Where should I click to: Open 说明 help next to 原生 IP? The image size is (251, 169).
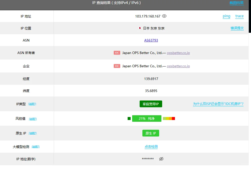tap(33, 133)
